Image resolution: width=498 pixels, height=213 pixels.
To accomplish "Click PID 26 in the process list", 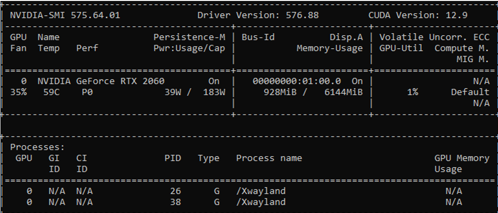I will pos(175,191).
